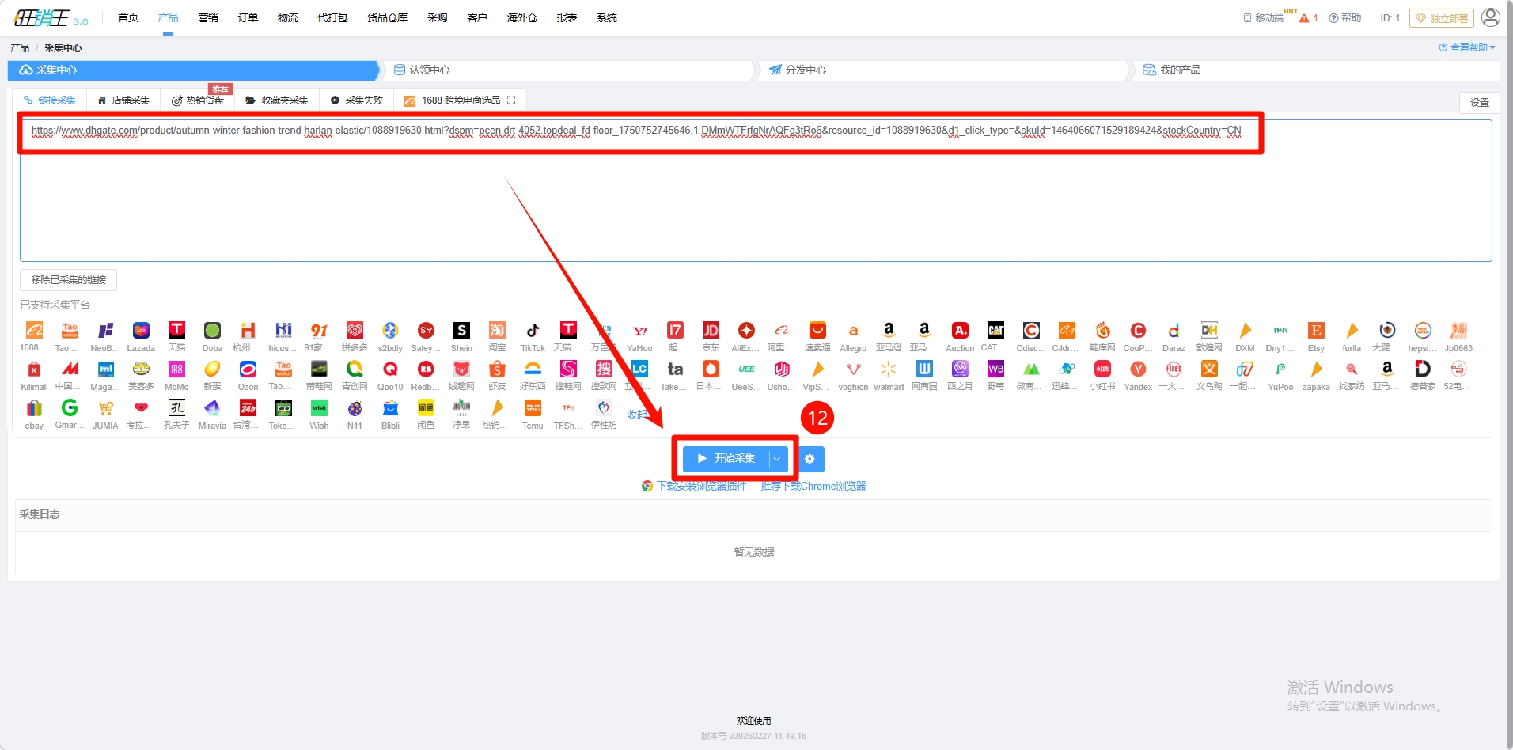Open collection settings gear button
Image resolution: width=1513 pixels, height=750 pixels.
click(810, 459)
